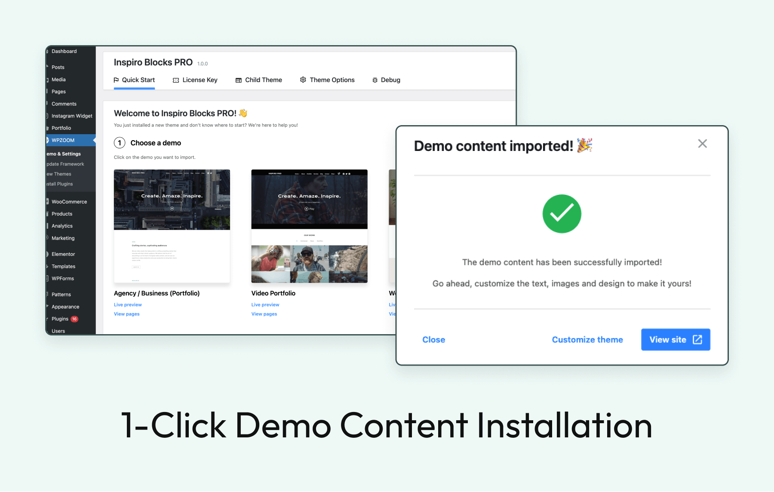774x492 pixels.
Task: Go to Elementor in the admin sidebar
Action: coord(63,254)
